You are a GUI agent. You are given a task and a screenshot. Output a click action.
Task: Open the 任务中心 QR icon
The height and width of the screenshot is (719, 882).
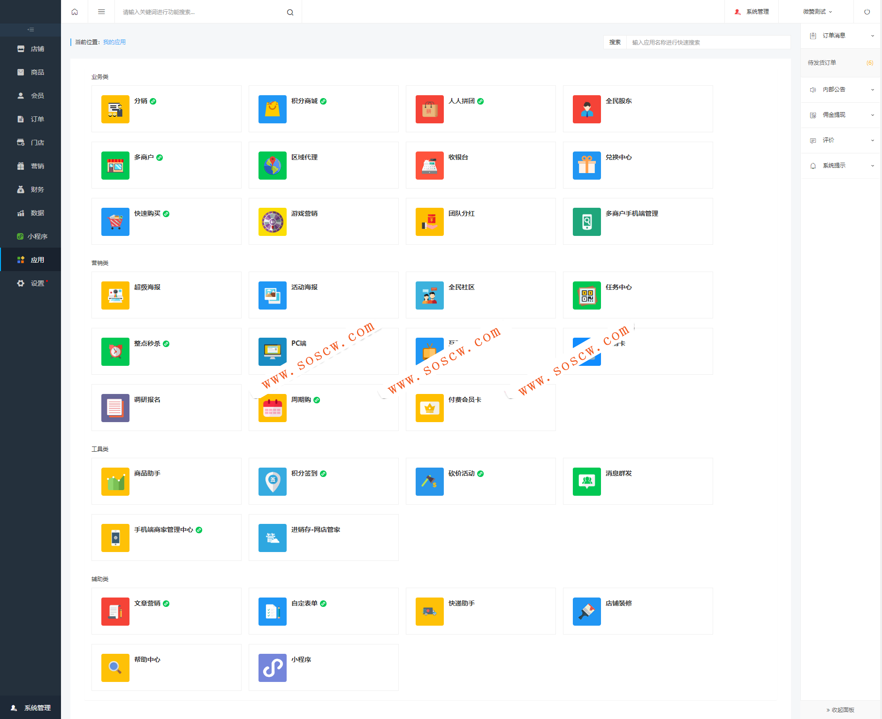(x=586, y=295)
